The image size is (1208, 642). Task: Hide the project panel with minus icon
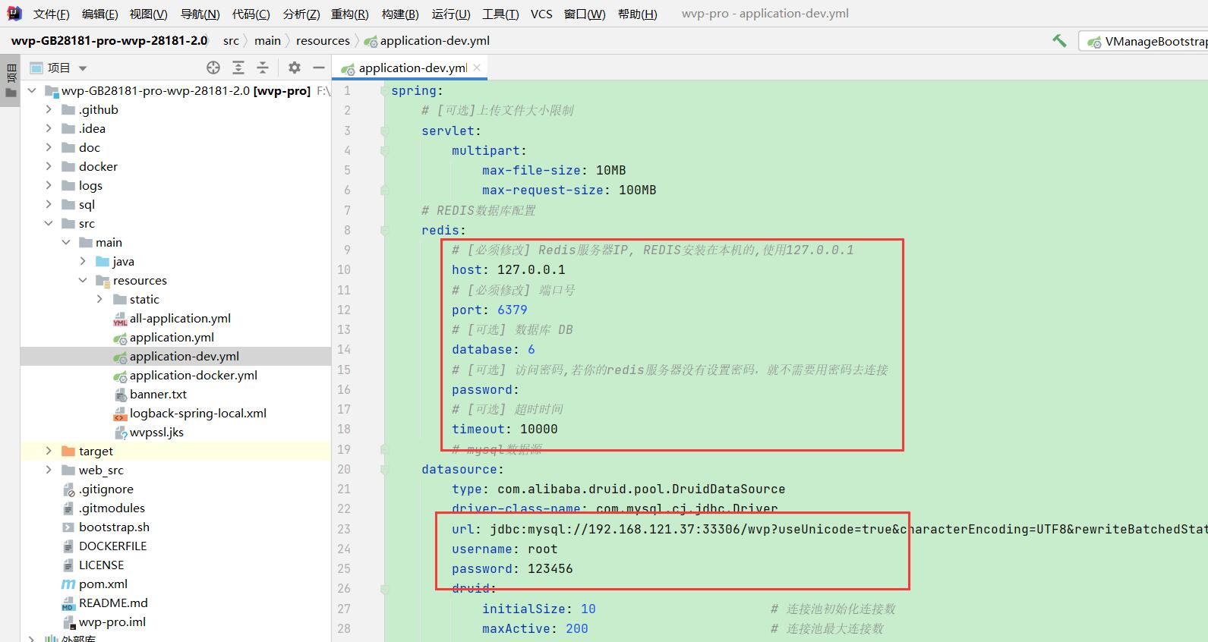319,68
